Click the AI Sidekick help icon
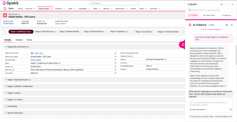Image resolution: width=237 pixels, height=122 pixels. (x=227, y=25)
